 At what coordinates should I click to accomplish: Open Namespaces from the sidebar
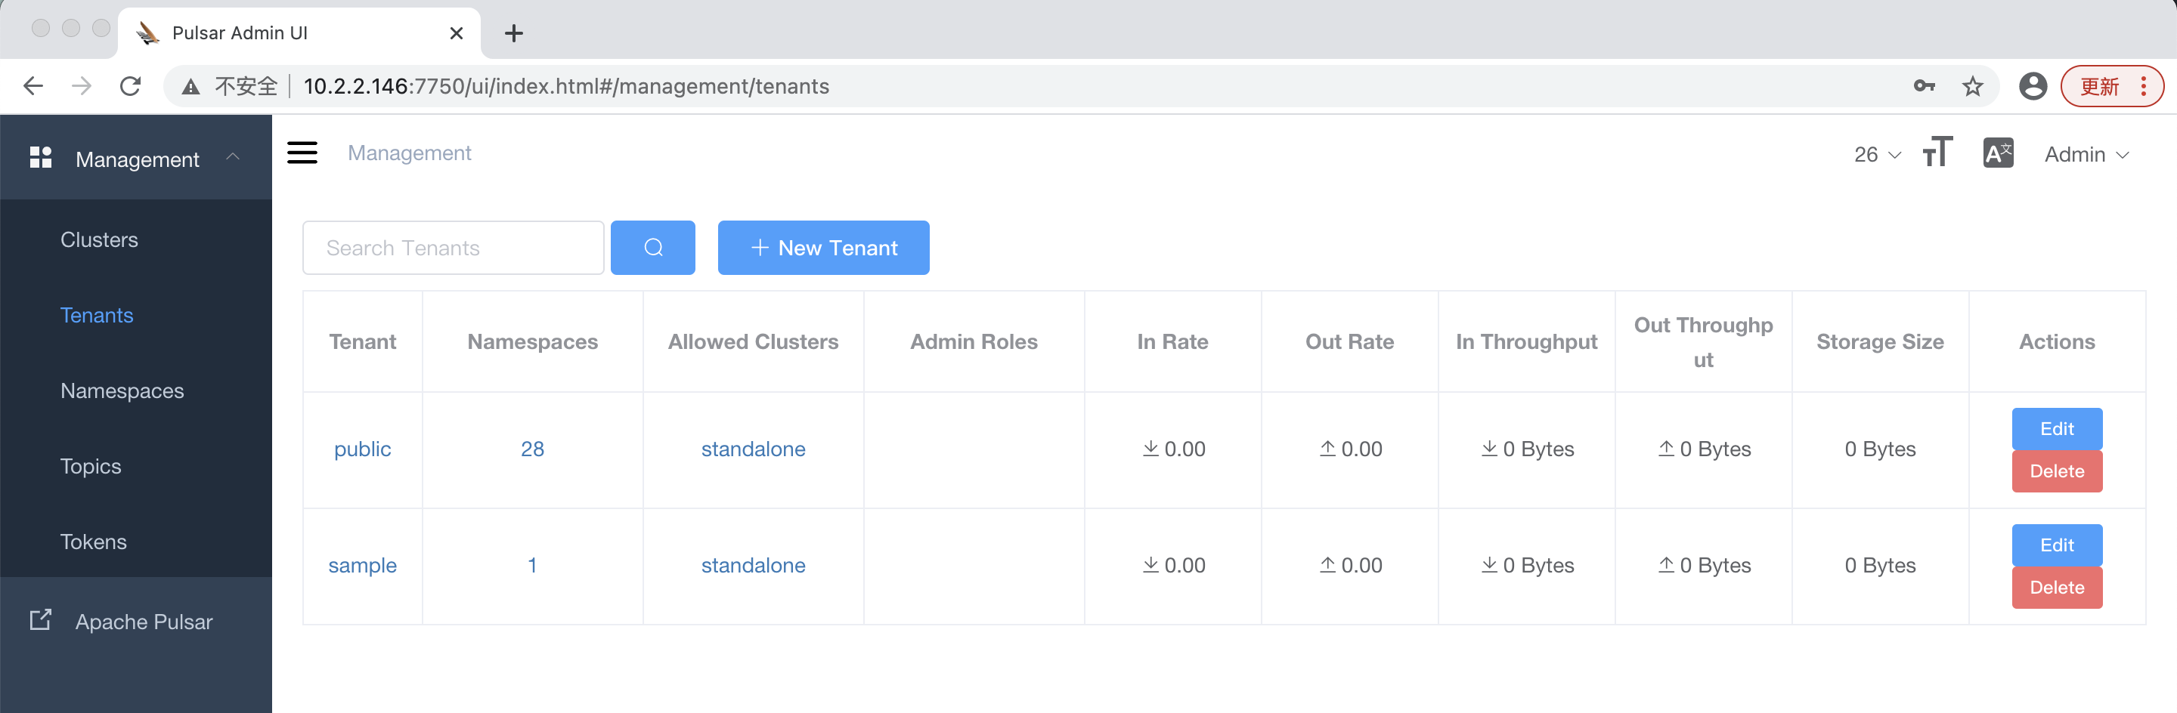tap(122, 391)
